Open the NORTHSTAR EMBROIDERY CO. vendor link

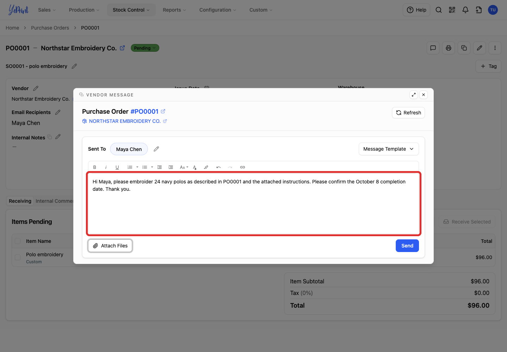point(125,121)
